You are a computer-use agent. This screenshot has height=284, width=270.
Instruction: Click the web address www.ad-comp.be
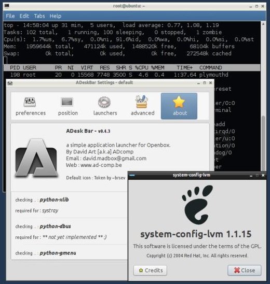coord(101,165)
